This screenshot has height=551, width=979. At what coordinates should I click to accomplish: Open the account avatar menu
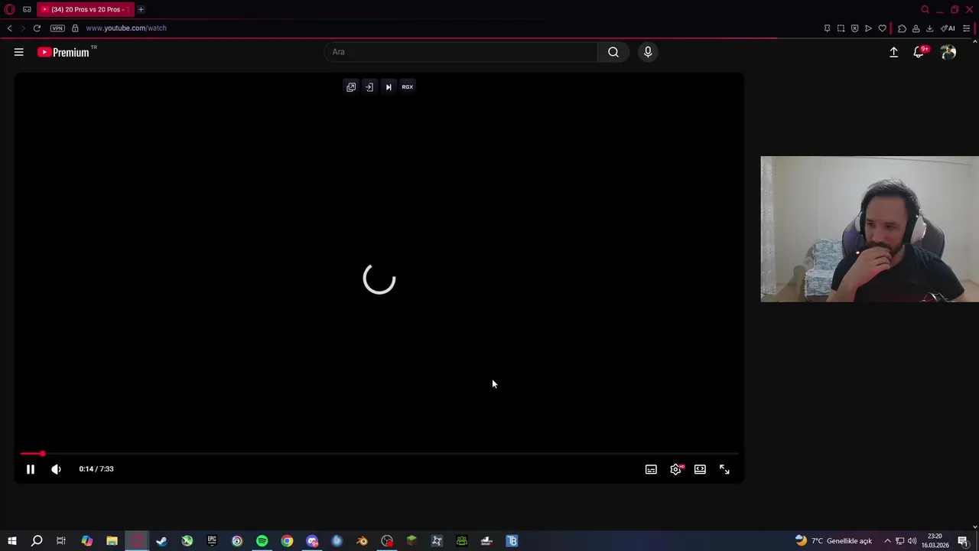pyautogui.click(x=948, y=52)
